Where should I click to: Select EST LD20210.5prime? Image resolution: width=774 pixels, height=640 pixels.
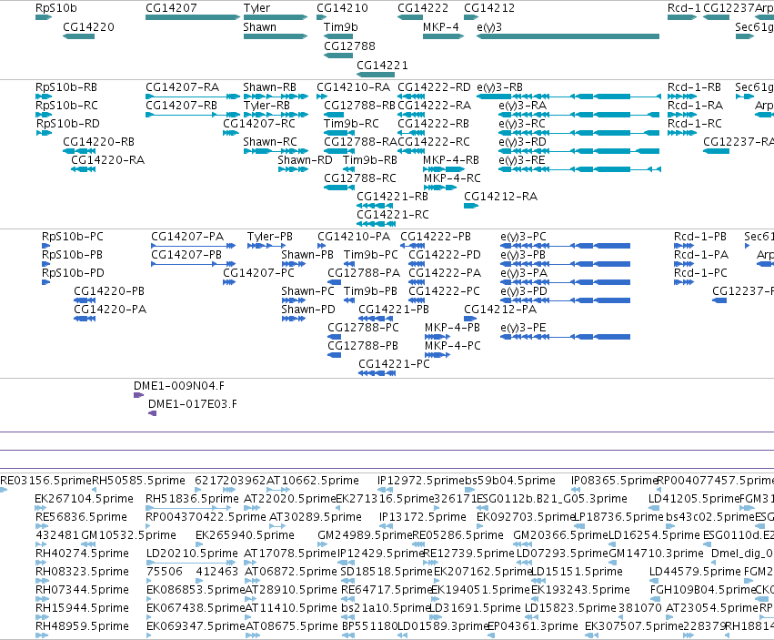[192, 554]
